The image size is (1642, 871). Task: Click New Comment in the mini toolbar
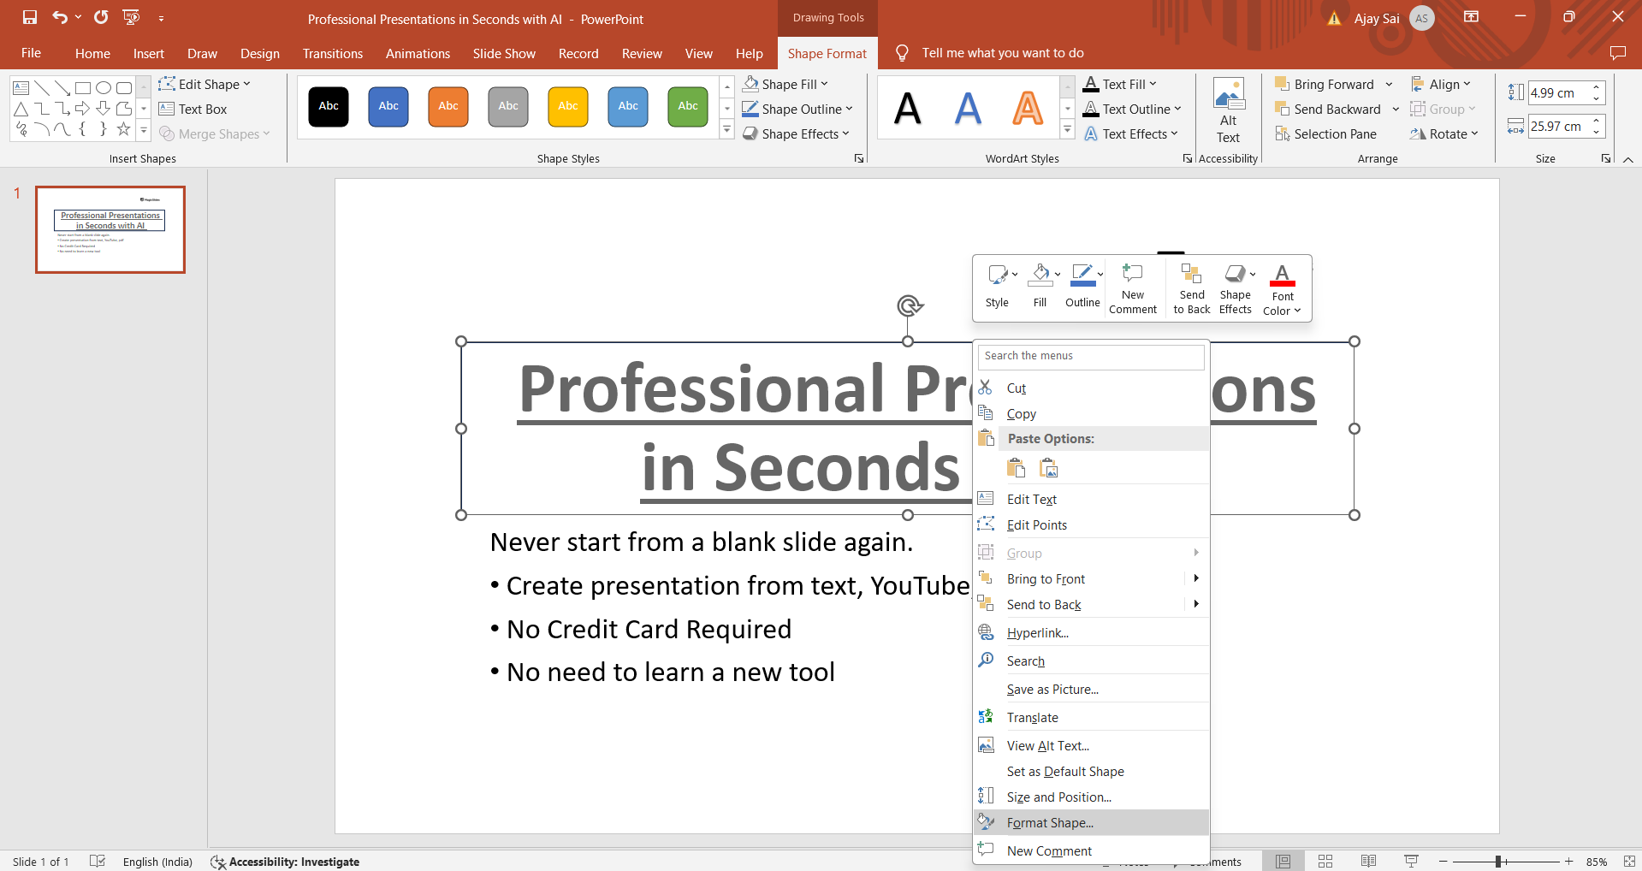(1132, 288)
